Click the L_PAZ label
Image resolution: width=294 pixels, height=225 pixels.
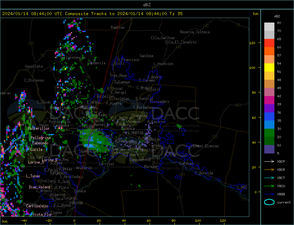(x=242, y=187)
